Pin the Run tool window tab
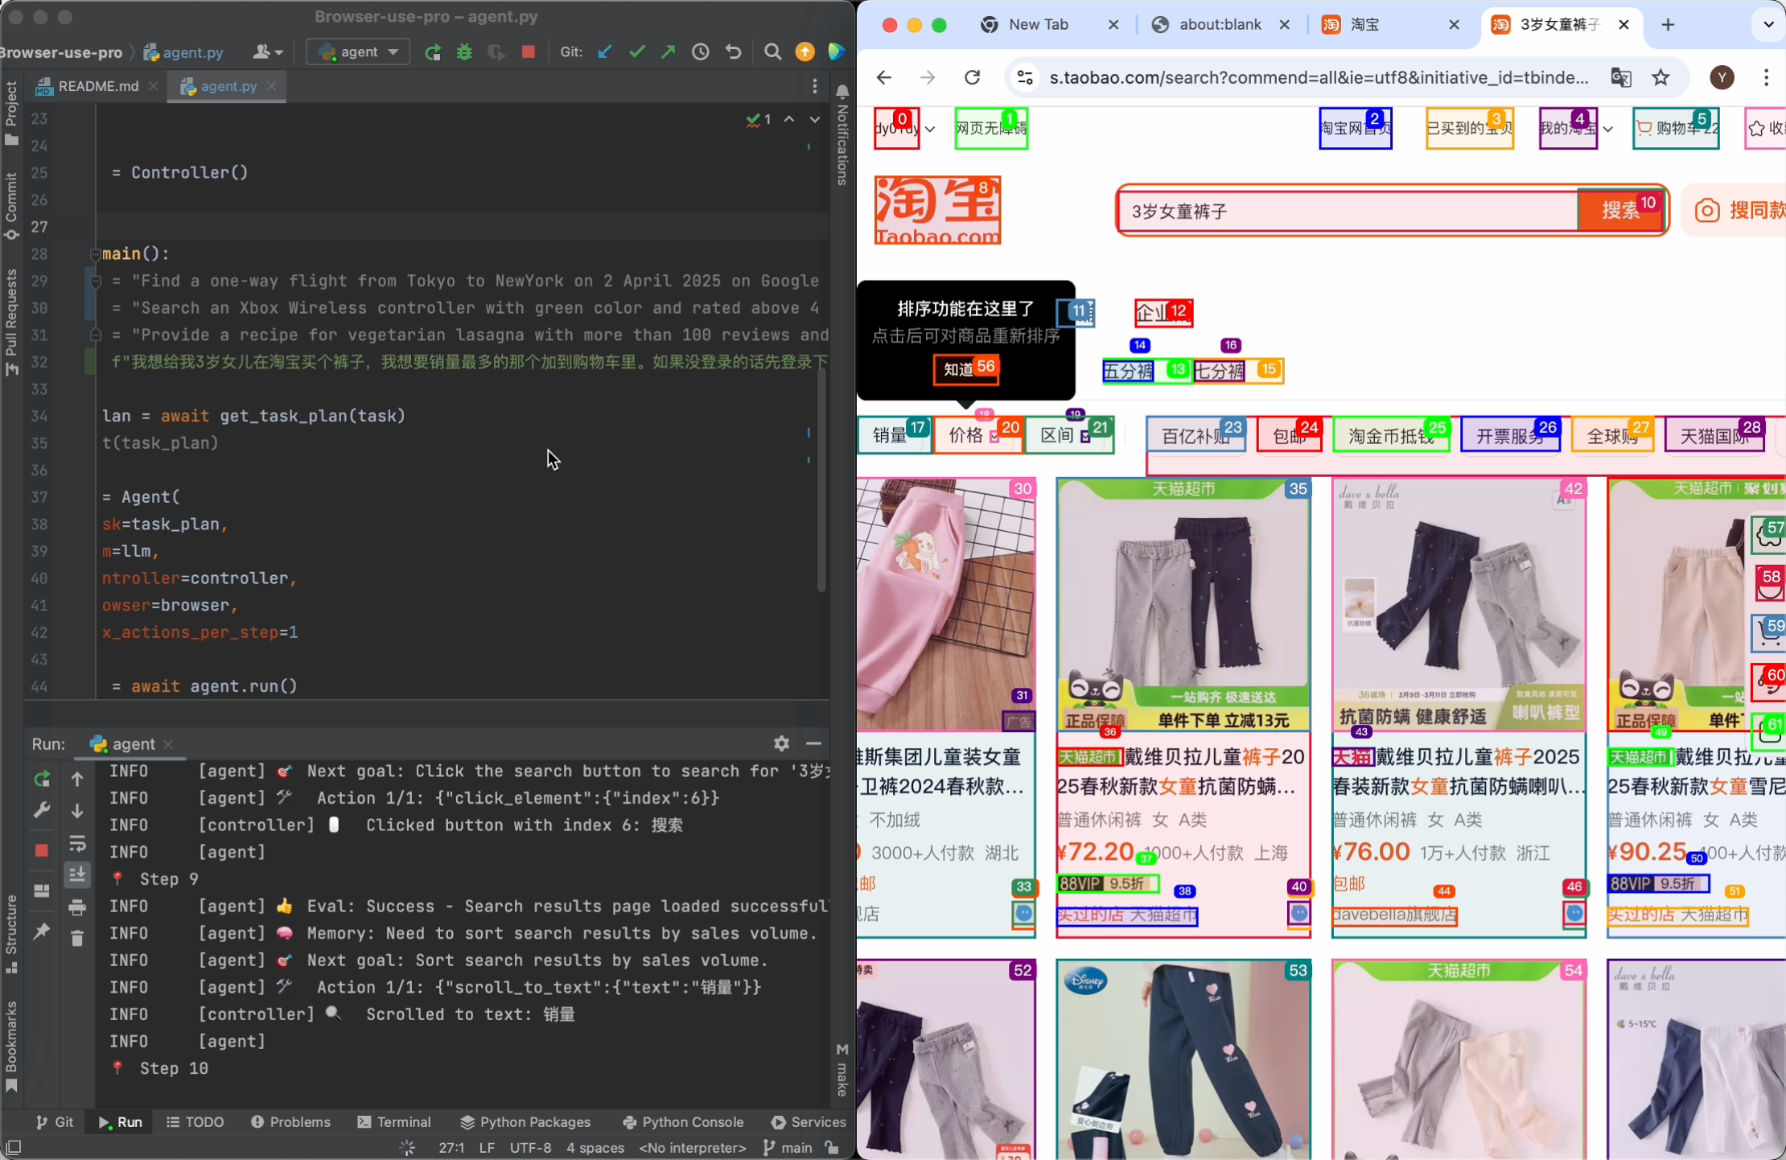Viewport: 1786px width, 1160px height. (42, 932)
